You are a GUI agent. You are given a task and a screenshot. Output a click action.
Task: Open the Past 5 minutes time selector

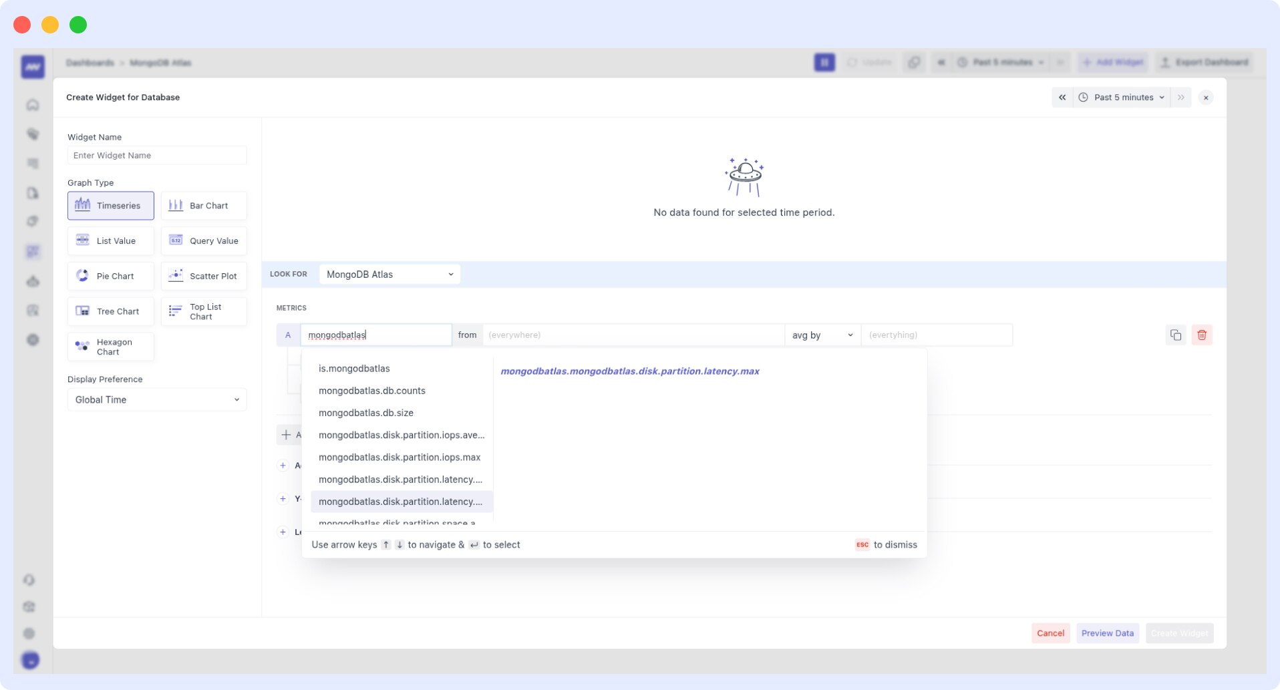pos(1122,97)
